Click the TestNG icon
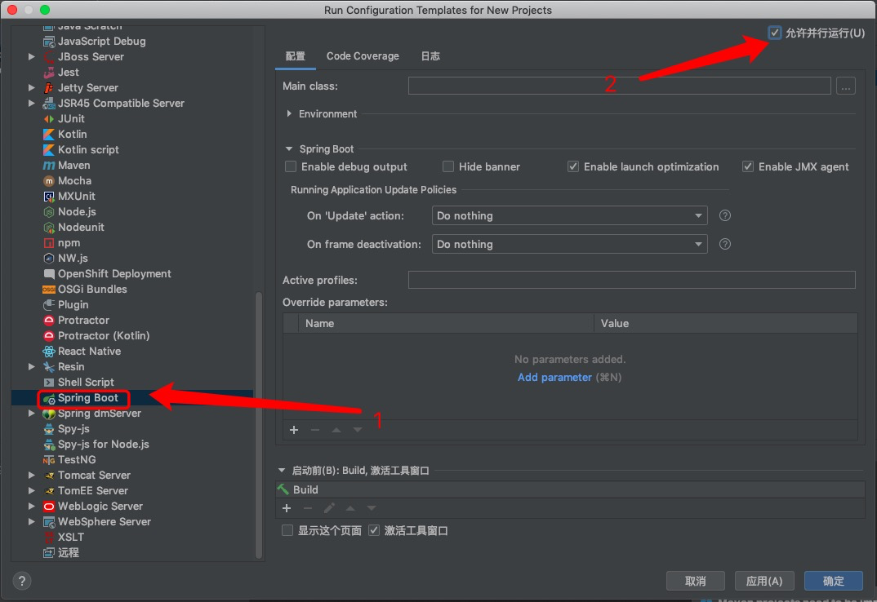This screenshot has width=877, height=602. point(49,460)
